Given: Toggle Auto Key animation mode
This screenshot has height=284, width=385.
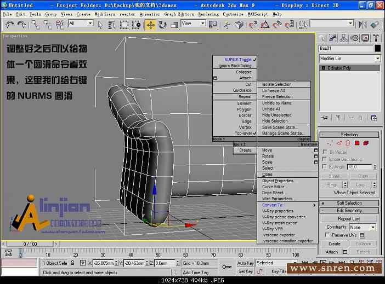Looking at the screenshot, I should [245, 263].
